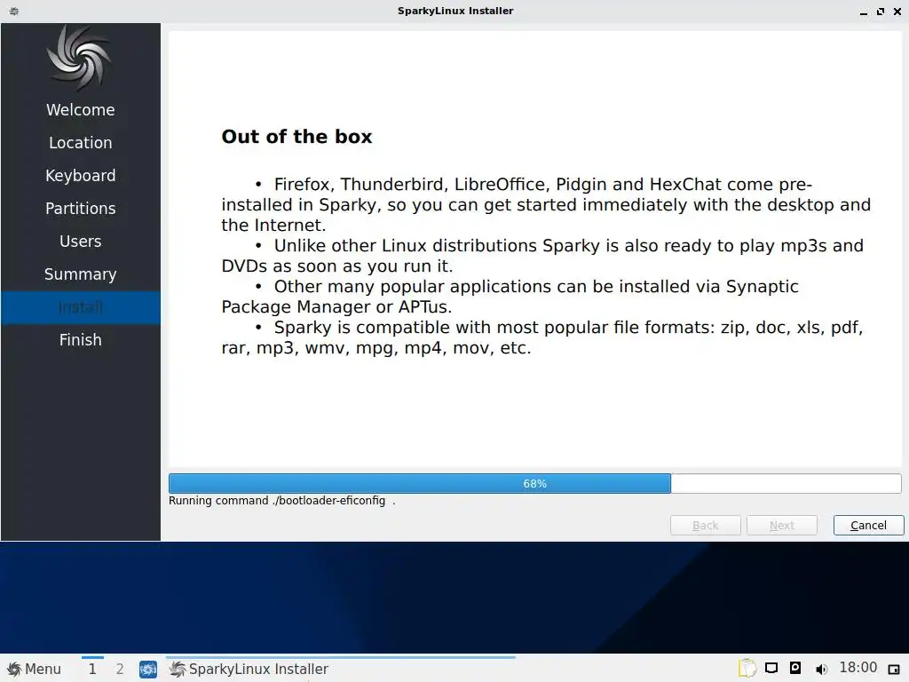Maximize the SparkyLinux Installer window
909x682 pixels.
click(x=880, y=11)
